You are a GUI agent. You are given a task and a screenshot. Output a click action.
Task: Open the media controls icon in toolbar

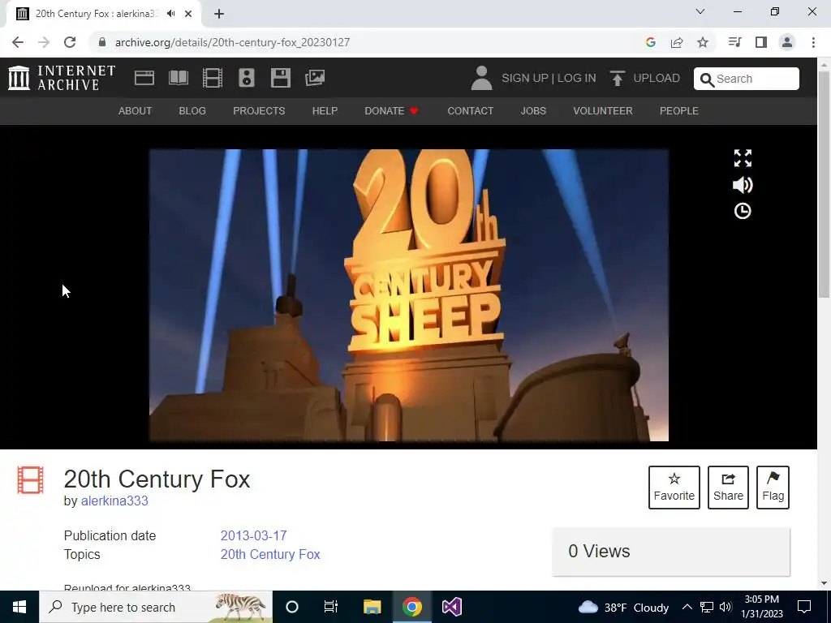[x=734, y=42]
